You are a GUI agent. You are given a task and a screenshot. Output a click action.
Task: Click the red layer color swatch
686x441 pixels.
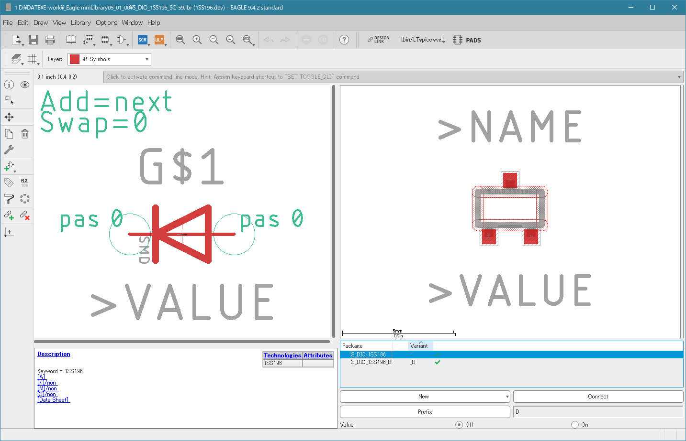pyautogui.click(x=74, y=59)
